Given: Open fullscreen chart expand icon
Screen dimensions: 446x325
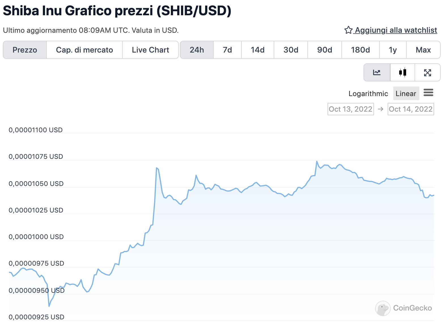Looking at the screenshot, I should [428, 73].
